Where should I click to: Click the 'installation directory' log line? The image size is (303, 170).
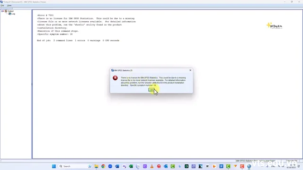pyautogui.click(x=52, y=28)
